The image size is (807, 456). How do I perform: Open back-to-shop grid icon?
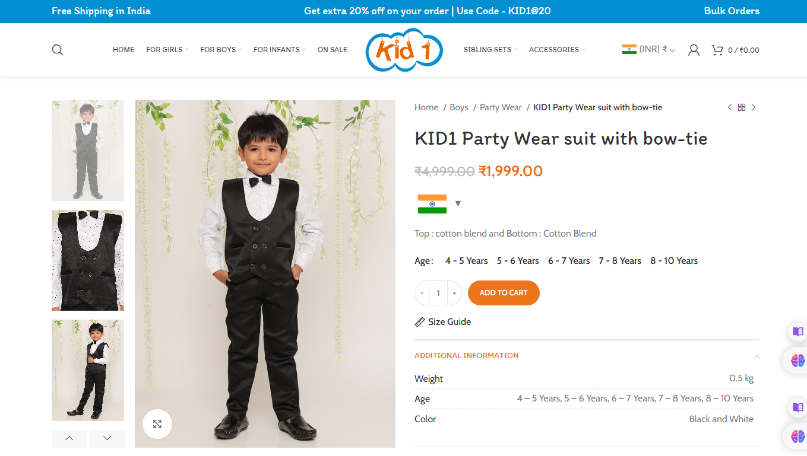[x=742, y=107]
